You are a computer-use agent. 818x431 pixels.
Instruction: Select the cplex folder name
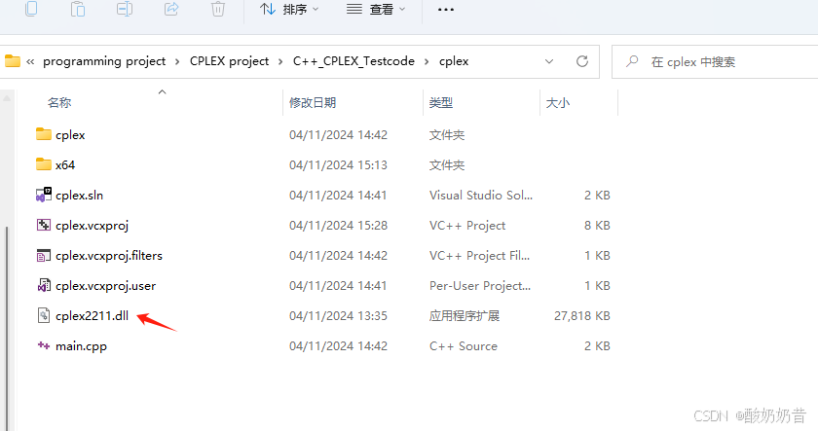coord(70,135)
